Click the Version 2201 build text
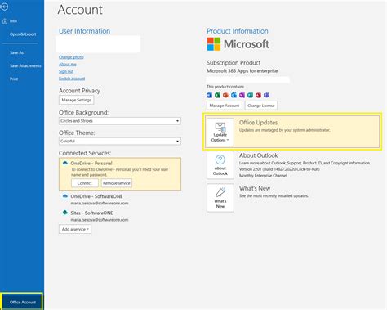 point(279,169)
